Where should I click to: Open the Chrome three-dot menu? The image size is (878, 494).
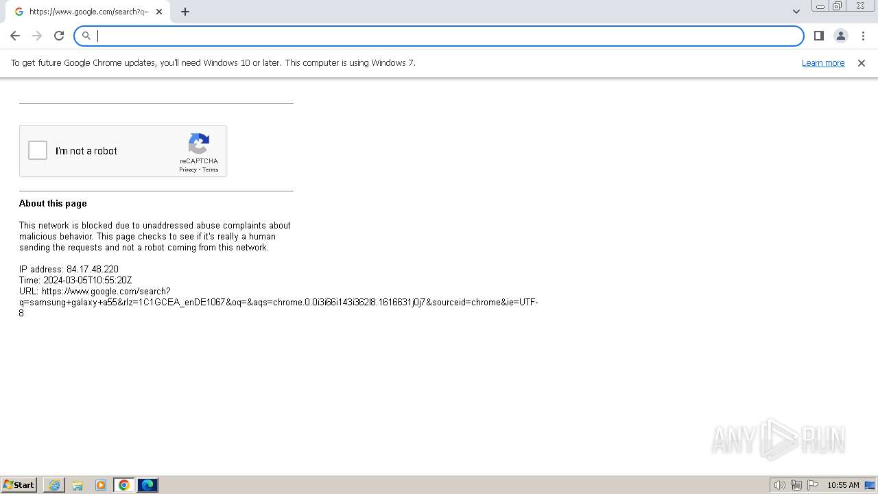click(x=863, y=36)
